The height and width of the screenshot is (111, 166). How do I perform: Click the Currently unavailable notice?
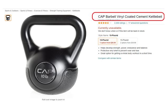[110, 28]
